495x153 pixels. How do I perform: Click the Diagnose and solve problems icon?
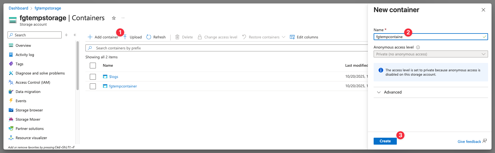[11, 73]
